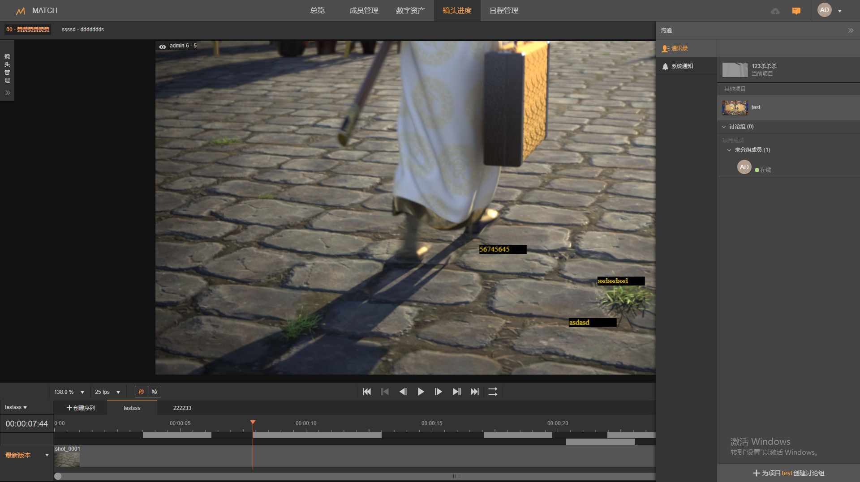Switch time display to 秒 seconds

click(142, 392)
